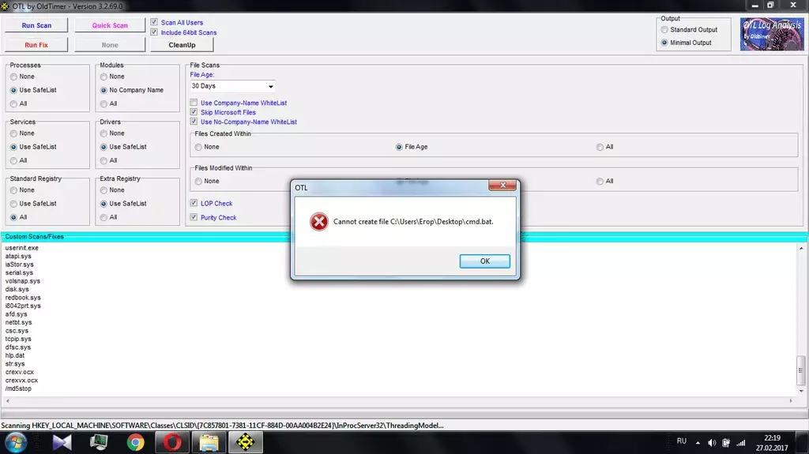The image size is (809, 454).
Task: Click the OTL yellow icon in taskbar
Action: [x=246, y=443]
